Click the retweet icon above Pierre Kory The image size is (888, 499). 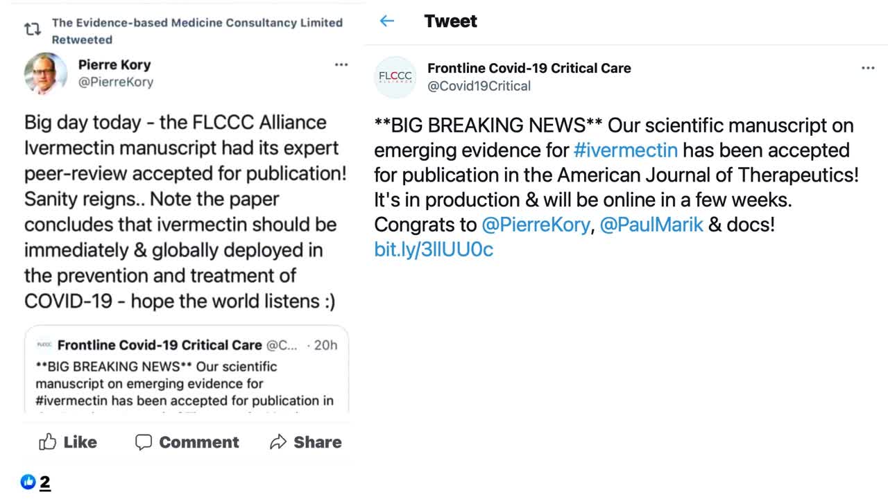click(x=32, y=30)
